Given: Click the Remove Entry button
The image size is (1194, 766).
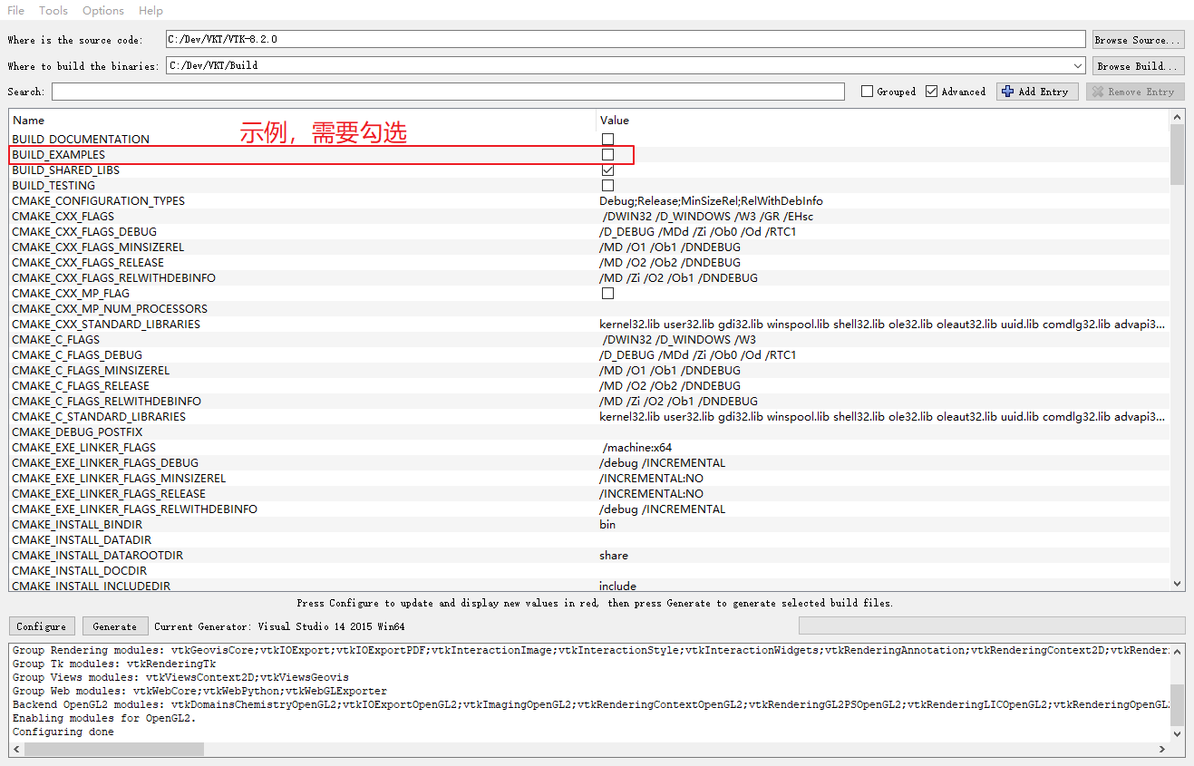Looking at the screenshot, I should coord(1135,92).
